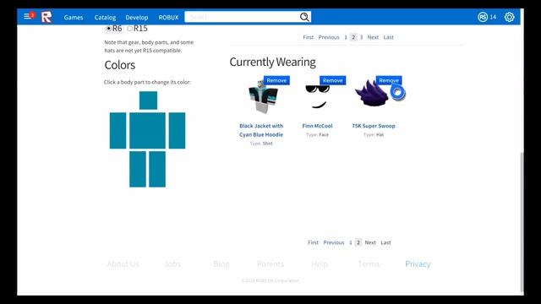Image resolution: width=541 pixels, height=304 pixels.
Task: Remove the 75K Super Swoop hat
Action: point(389,80)
